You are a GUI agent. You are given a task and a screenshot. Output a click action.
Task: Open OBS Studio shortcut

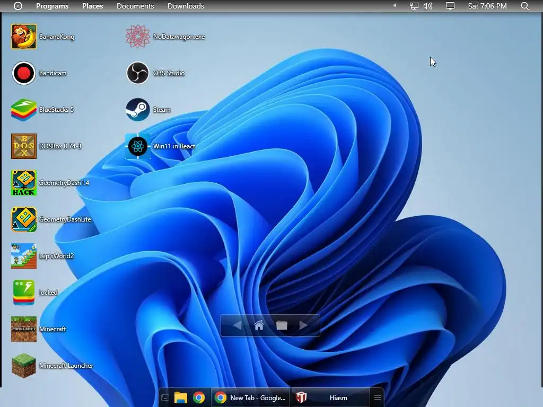[x=137, y=73]
